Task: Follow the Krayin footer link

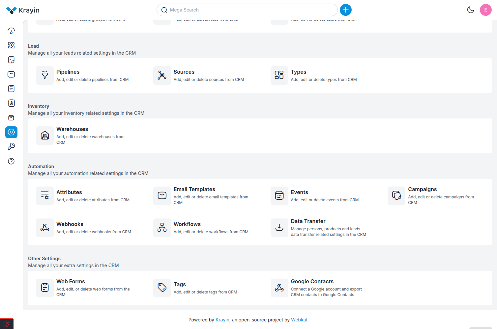Action: pyautogui.click(x=222, y=320)
